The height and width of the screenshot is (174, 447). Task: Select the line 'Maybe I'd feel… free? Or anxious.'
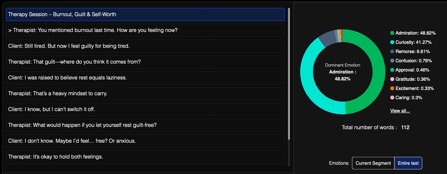click(x=145, y=141)
